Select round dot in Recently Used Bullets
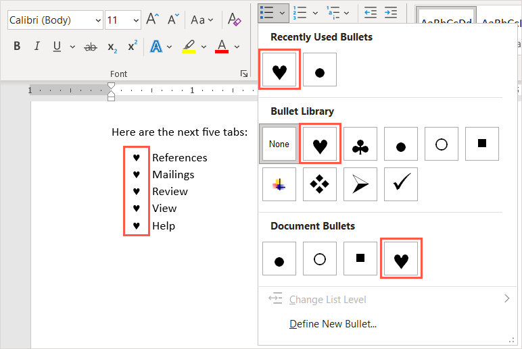 320,70
